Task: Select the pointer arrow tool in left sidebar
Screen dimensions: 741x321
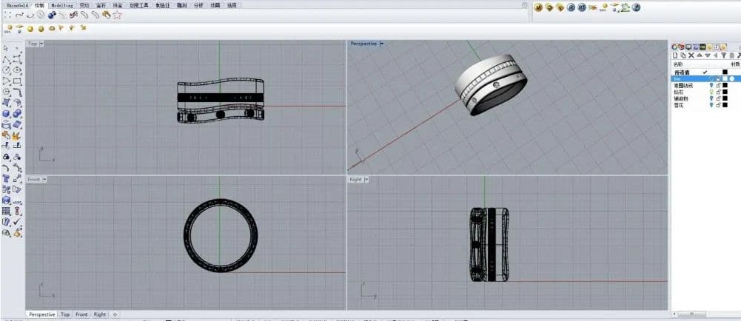Action: [x=7, y=48]
